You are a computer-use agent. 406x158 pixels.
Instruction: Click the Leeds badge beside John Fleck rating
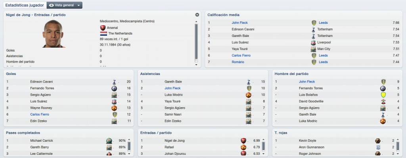(x=314, y=23)
